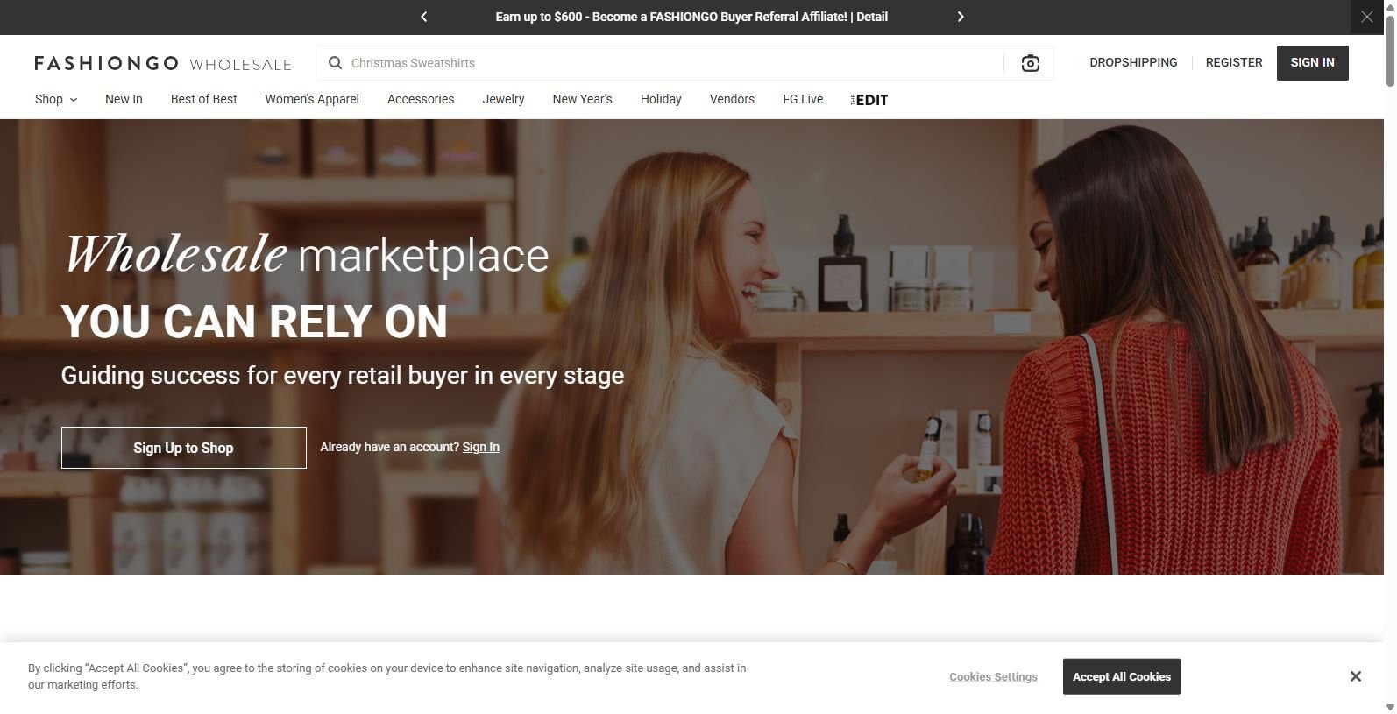Image resolution: width=1397 pixels, height=714 pixels.
Task: Click the Detail link in announcement
Action: pyautogui.click(x=871, y=17)
